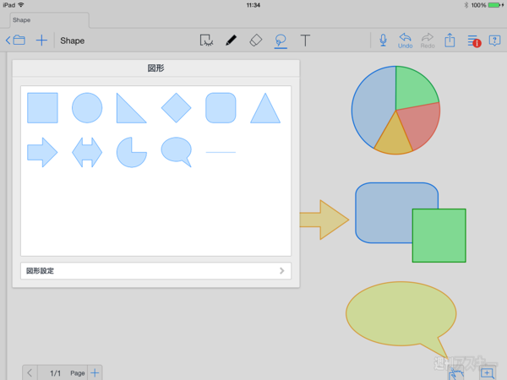This screenshot has width=507, height=380.
Task: Tap the microphone recording icon
Action: [x=383, y=41]
